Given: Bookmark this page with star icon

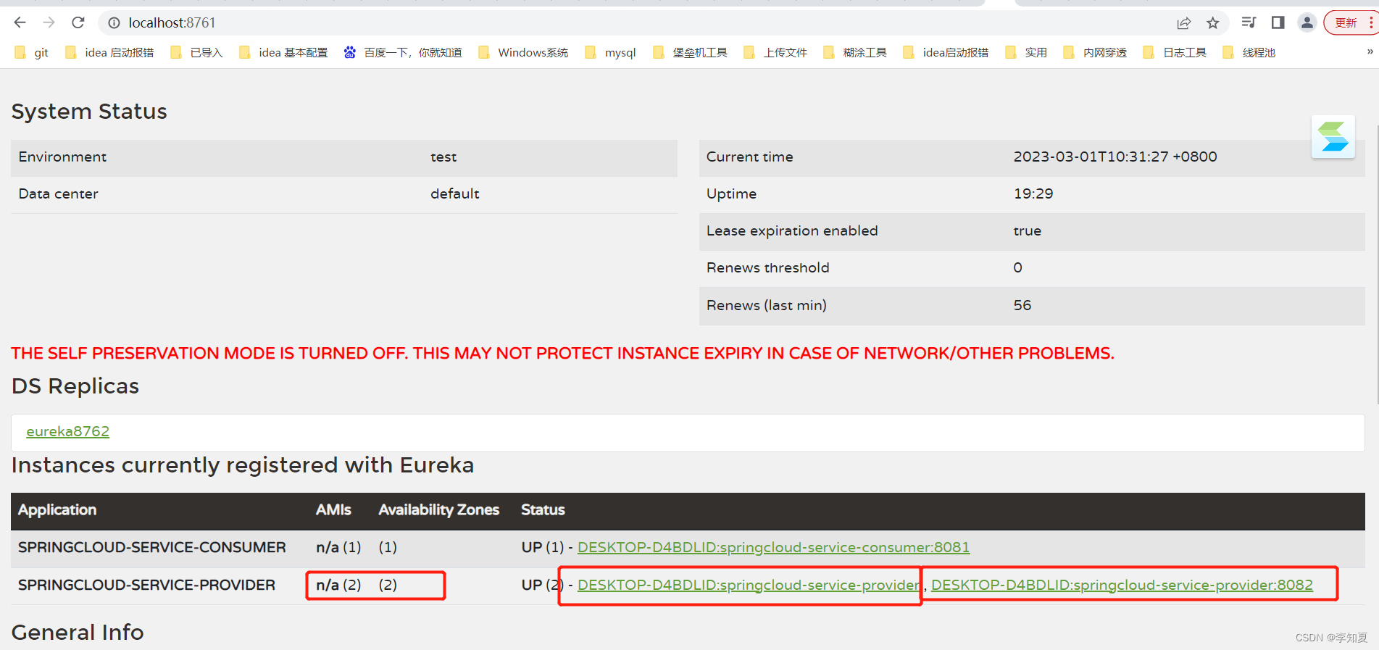Looking at the screenshot, I should point(1213,23).
